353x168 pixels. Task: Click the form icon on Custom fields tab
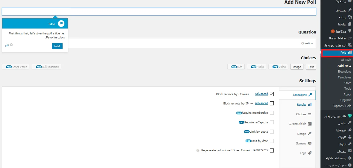click(x=310, y=124)
